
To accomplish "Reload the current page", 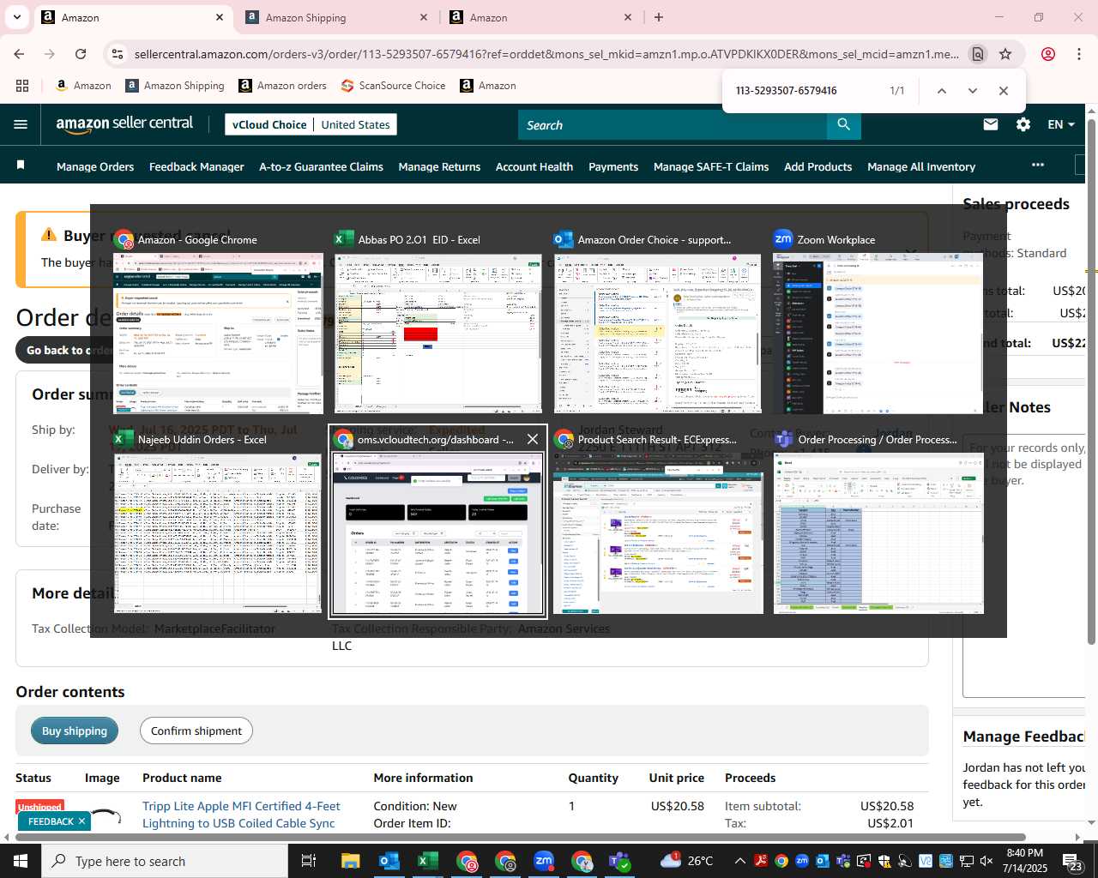I will point(81,54).
